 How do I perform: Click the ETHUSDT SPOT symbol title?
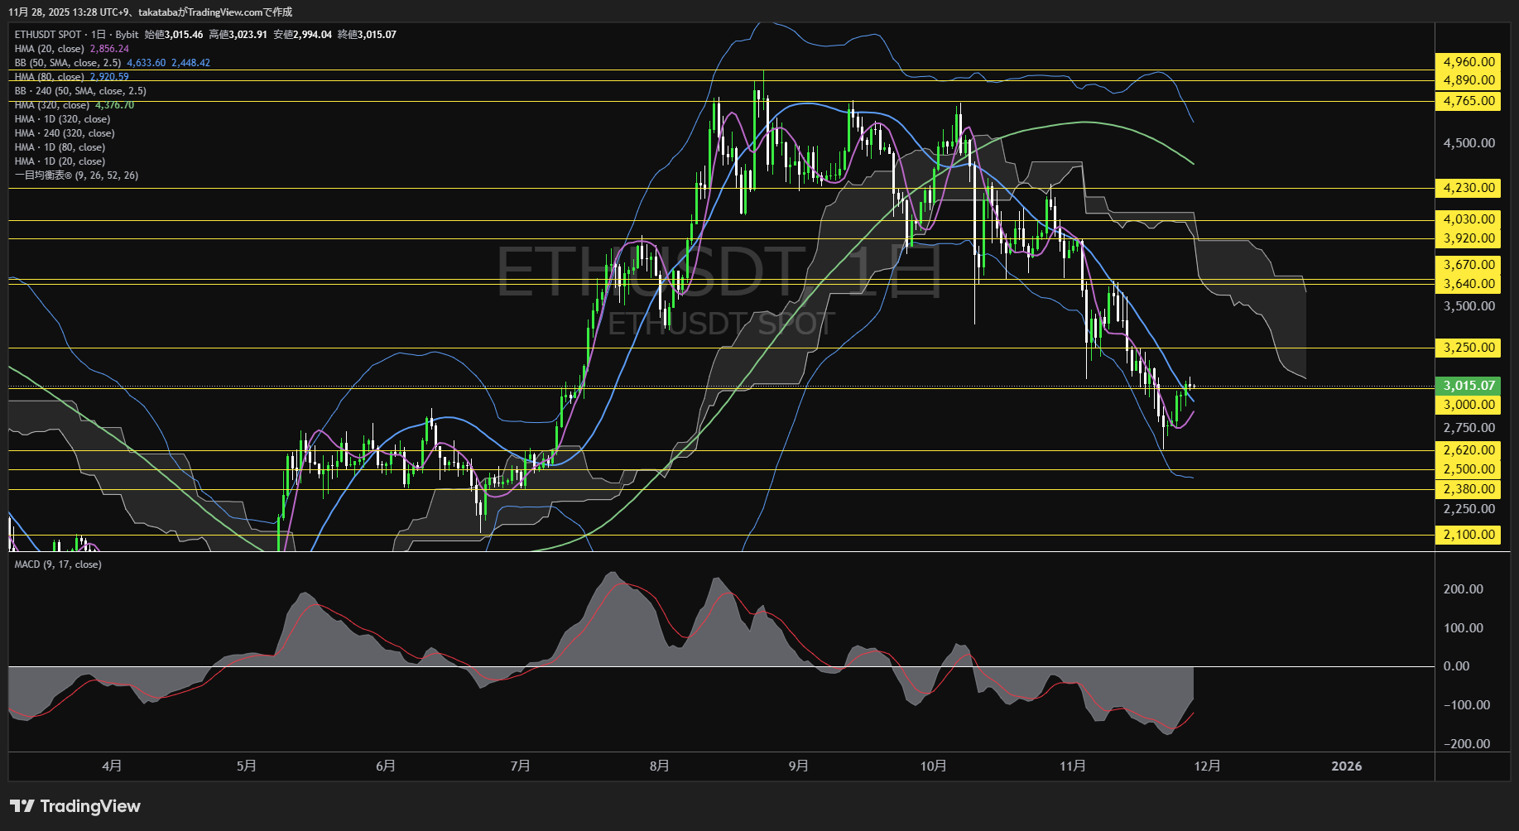pyautogui.click(x=48, y=34)
